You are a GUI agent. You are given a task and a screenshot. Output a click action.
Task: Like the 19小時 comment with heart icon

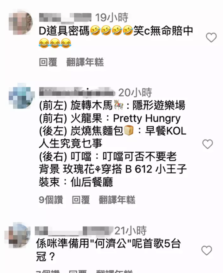pyautogui.click(x=211, y=37)
